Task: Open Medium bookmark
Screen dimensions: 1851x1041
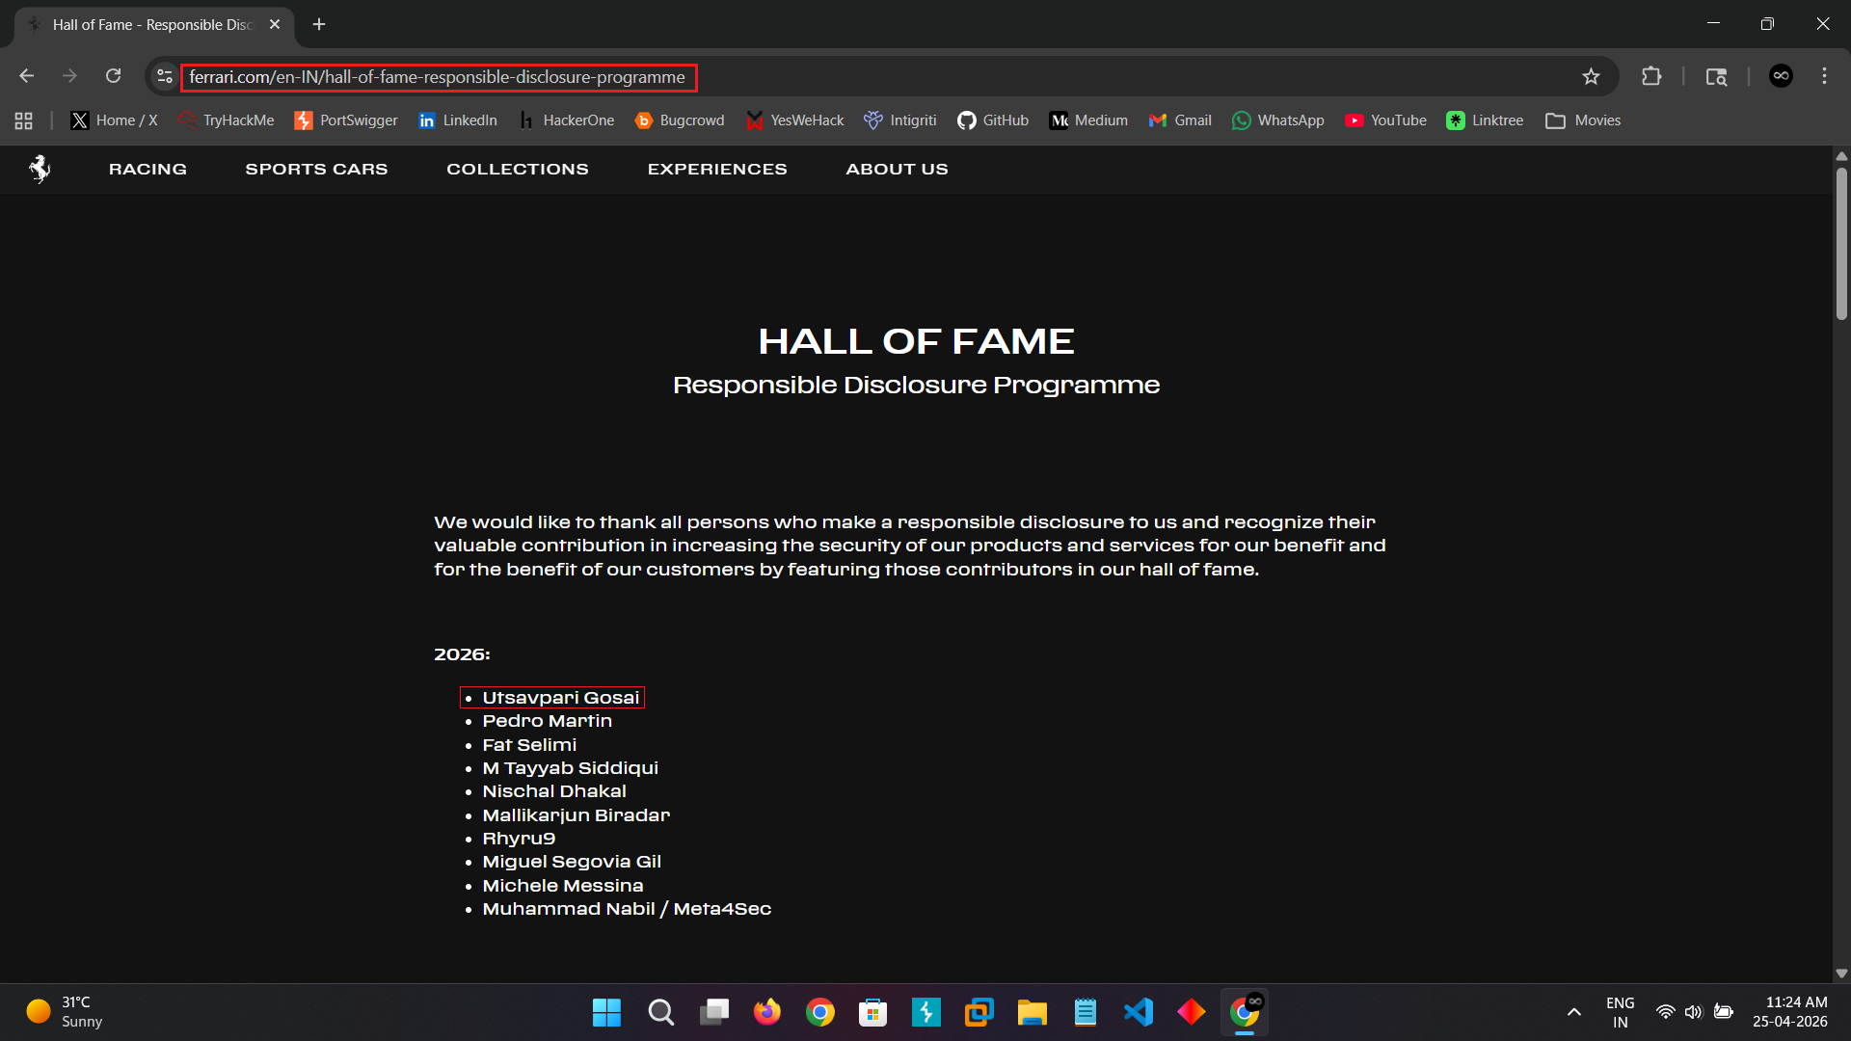Action: (x=1088, y=120)
